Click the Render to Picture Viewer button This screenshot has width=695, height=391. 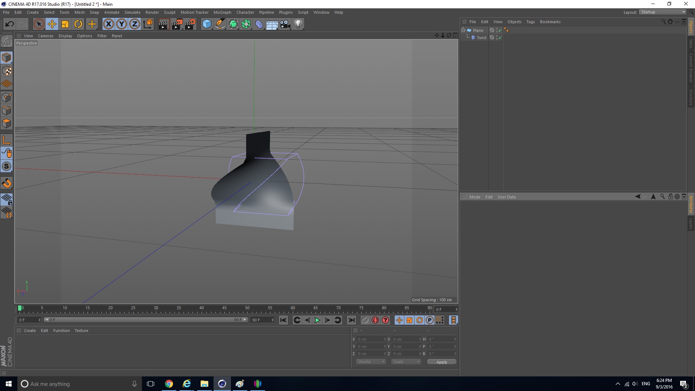pyautogui.click(x=177, y=24)
